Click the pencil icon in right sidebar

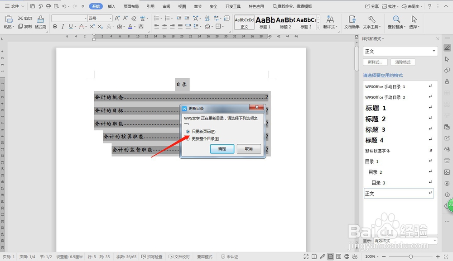(x=447, y=48)
